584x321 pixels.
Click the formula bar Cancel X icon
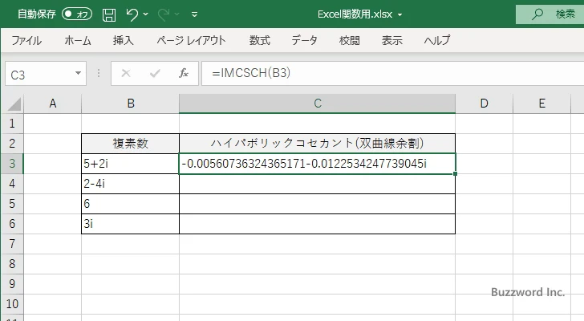126,73
